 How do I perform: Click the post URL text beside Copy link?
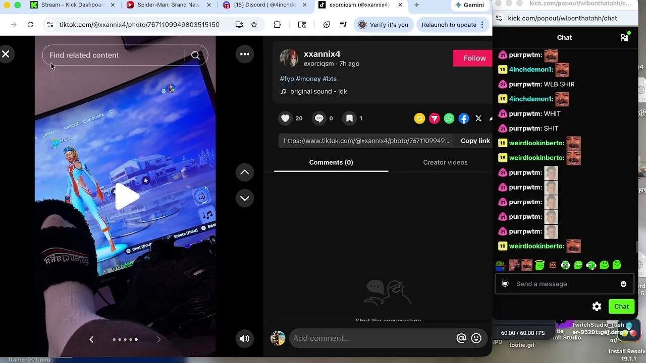click(366, 141)
